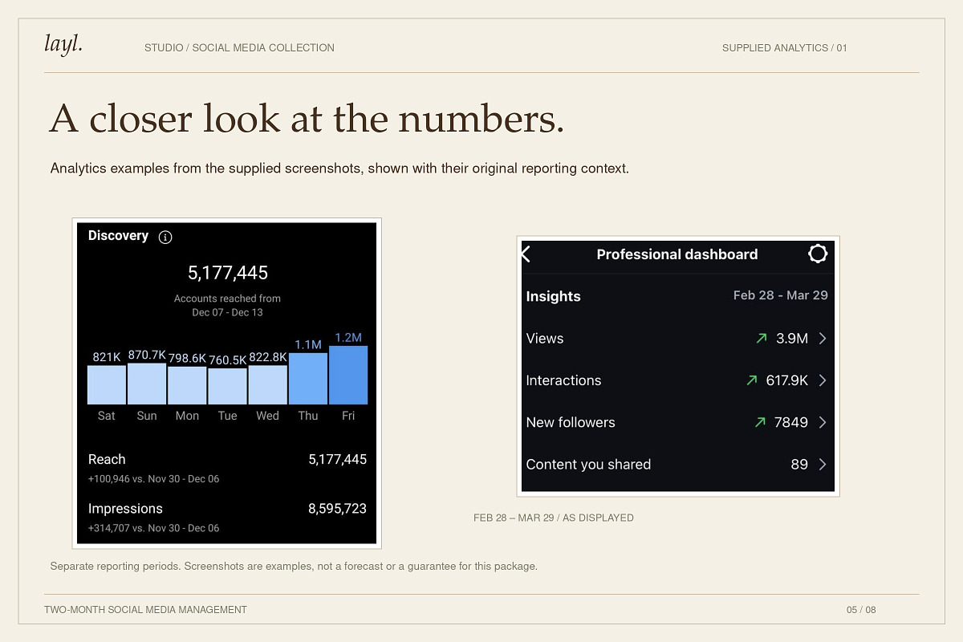Click the "870.7K" value above Sun

point(147,355)
